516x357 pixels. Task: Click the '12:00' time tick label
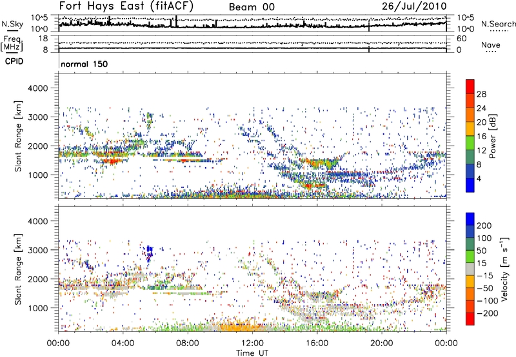pyautogui.click(x=252, y=343)
